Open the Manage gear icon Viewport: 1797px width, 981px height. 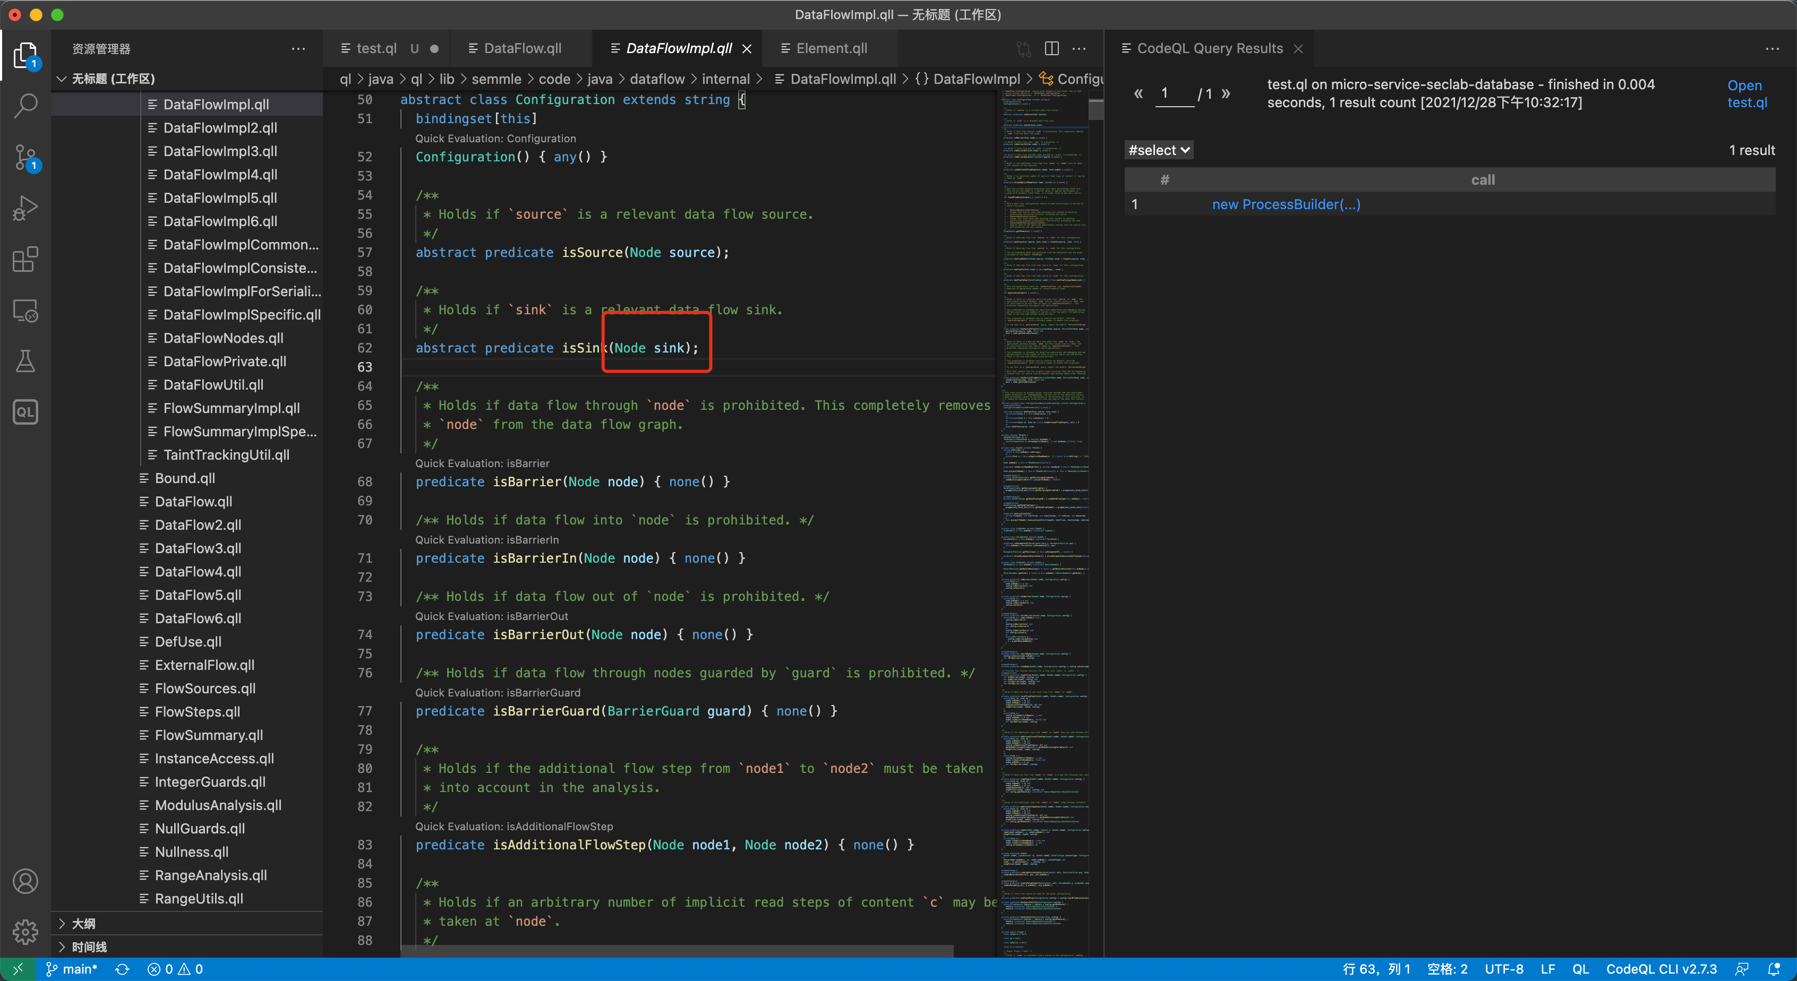(25, 932)
